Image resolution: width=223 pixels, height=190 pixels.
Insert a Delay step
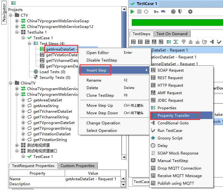point(181,145)
